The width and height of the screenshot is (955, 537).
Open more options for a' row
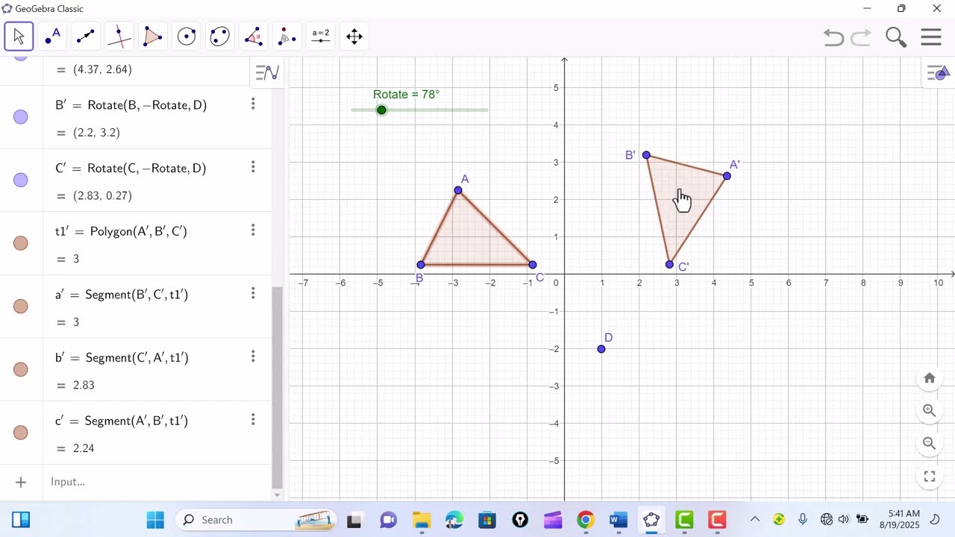[x=253, y=293]
